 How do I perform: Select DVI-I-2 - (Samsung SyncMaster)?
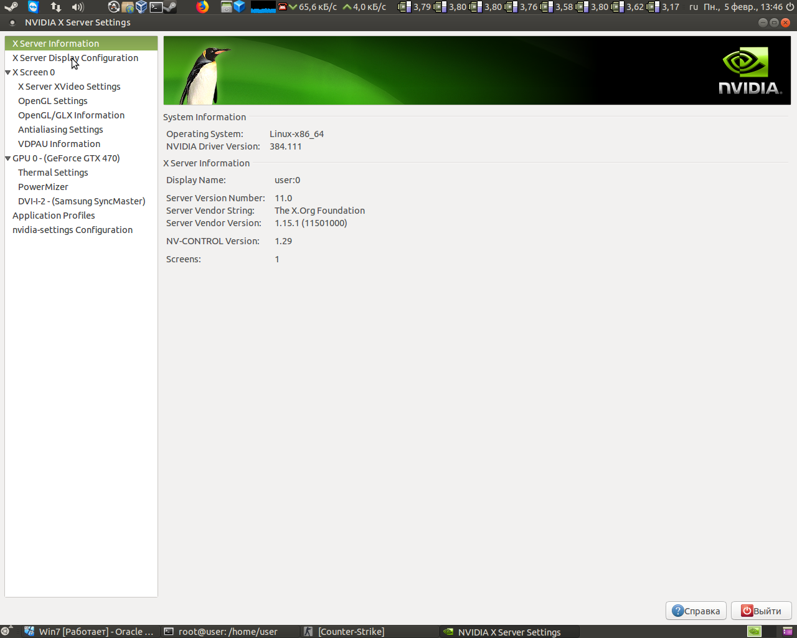coord(82,201)
